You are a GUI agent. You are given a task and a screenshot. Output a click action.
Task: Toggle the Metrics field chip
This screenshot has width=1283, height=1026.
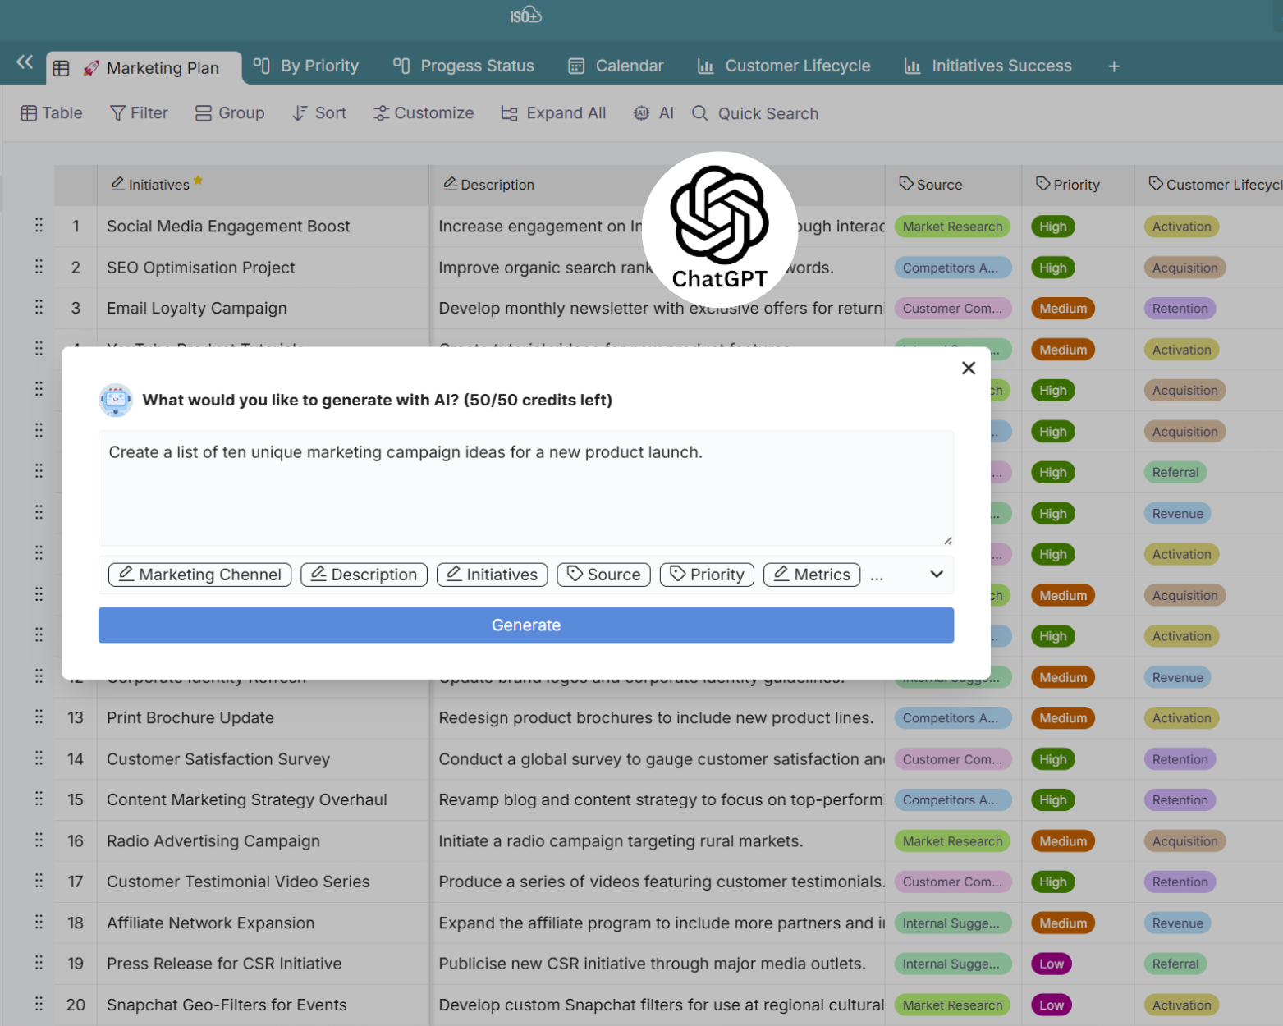pyautogui.click(x=813, y=575)
